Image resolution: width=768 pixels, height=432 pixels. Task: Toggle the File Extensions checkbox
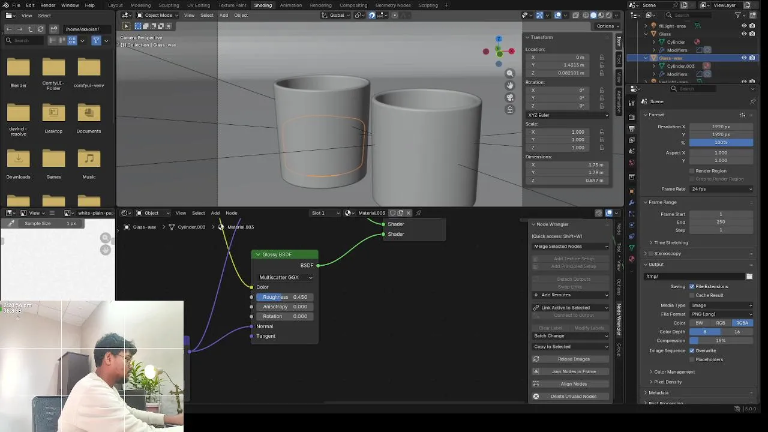coord(692,287)
